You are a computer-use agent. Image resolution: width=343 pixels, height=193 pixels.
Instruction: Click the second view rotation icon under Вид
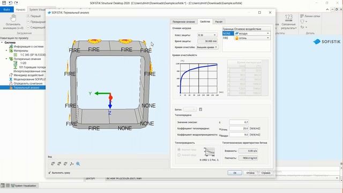pos(59,164)
